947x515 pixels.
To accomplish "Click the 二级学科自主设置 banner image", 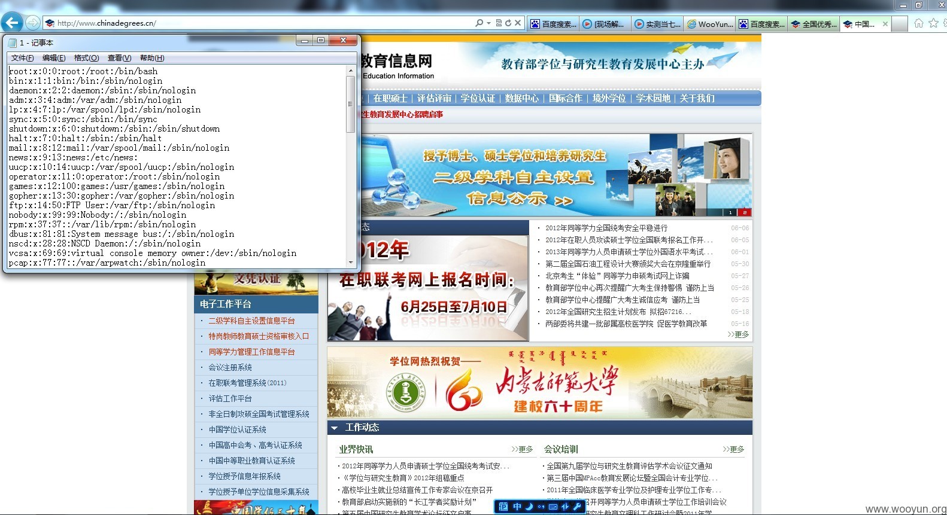I will (x=557, y=175).
